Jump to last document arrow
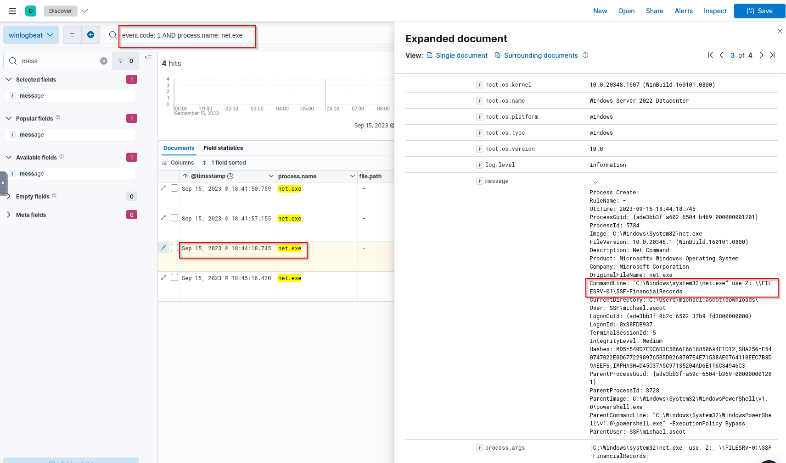 pyautogui.click(x=773, y=55)
